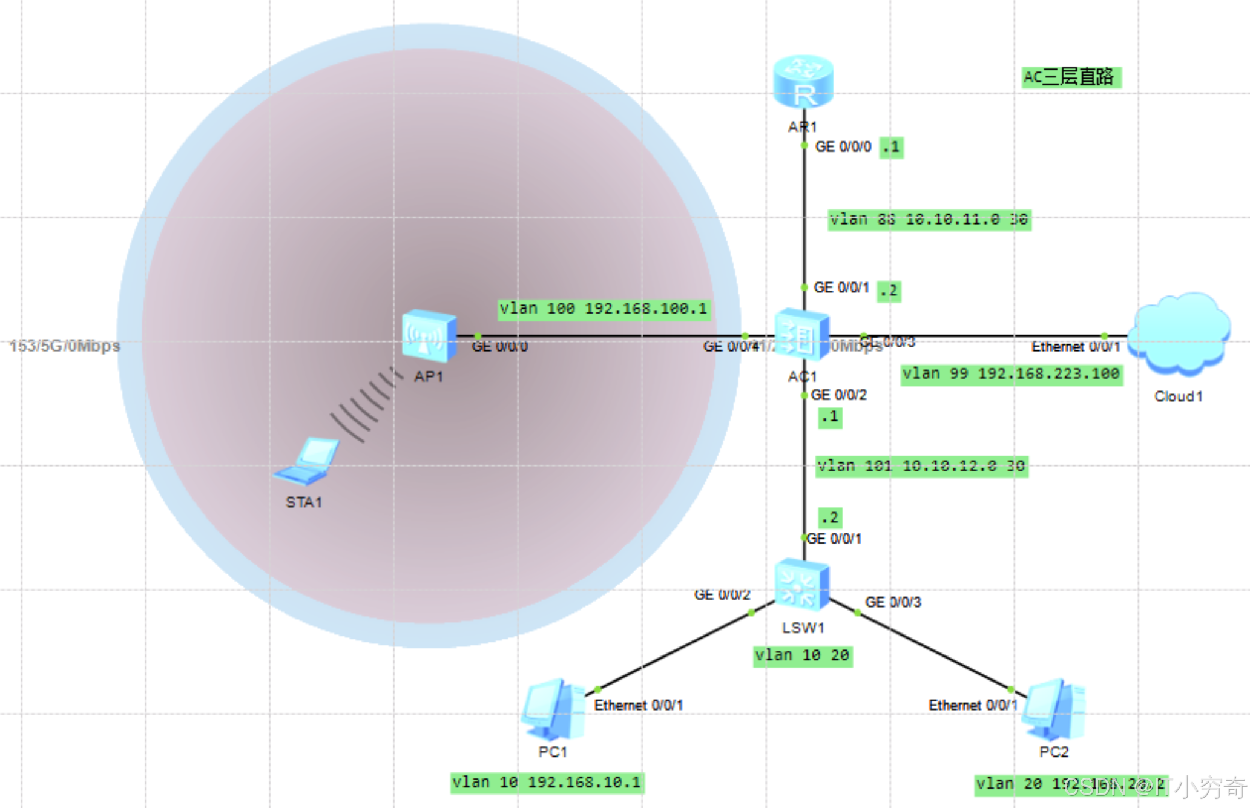Click the STA1 laptop icon
The image size is (1250, 808).
(307, 462)
